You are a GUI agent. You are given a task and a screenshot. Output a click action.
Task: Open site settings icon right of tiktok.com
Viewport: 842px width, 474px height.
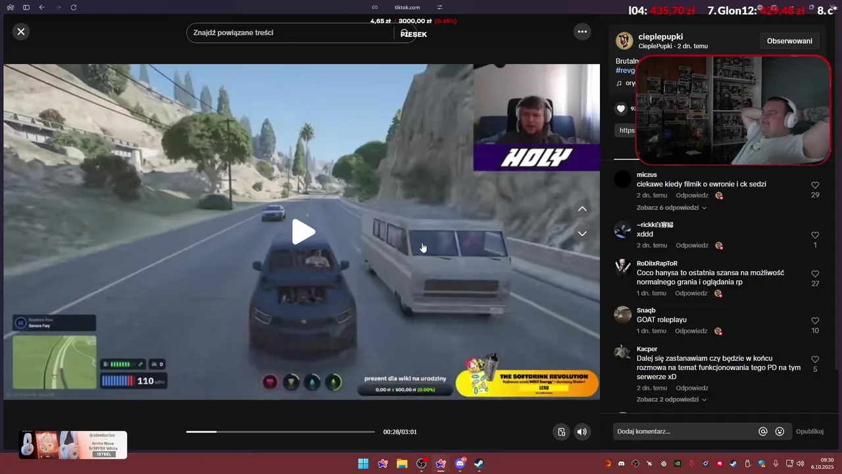pyautogui.click(x=440, y=7)
